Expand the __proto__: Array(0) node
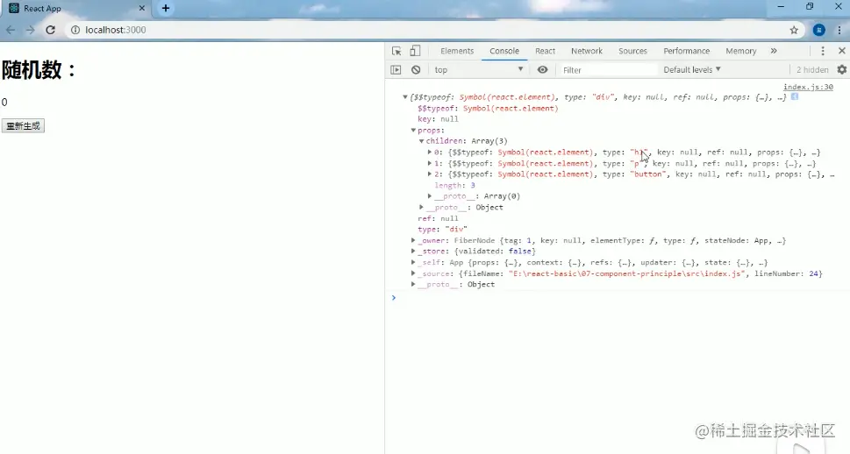The width and height of the screenshot is (850, 454). coord(430,196)
